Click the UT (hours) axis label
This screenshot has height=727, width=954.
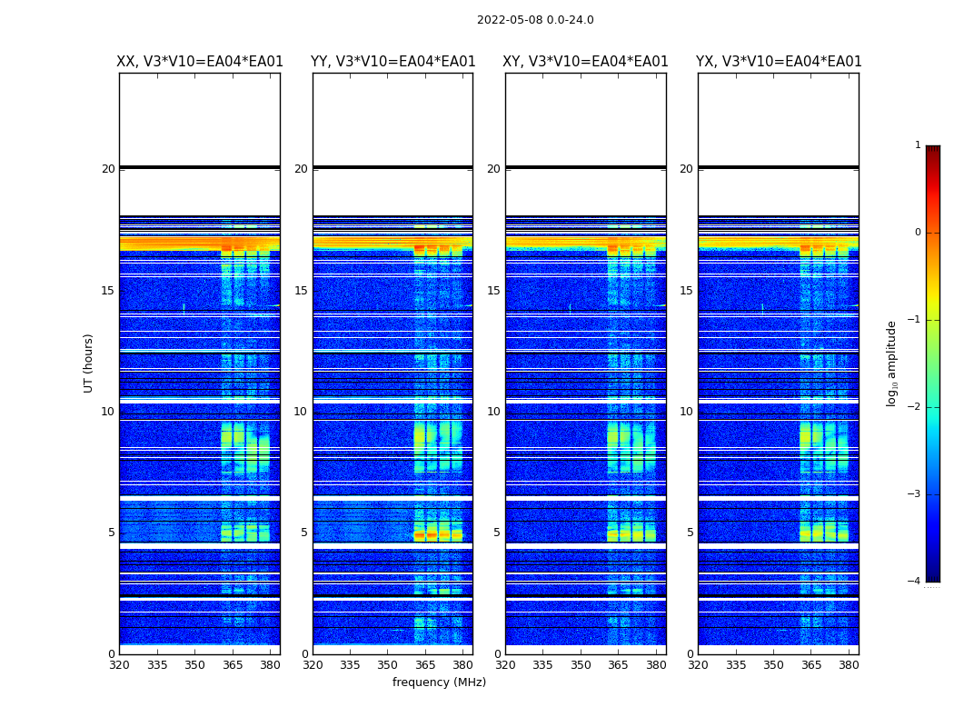(89, 363)
